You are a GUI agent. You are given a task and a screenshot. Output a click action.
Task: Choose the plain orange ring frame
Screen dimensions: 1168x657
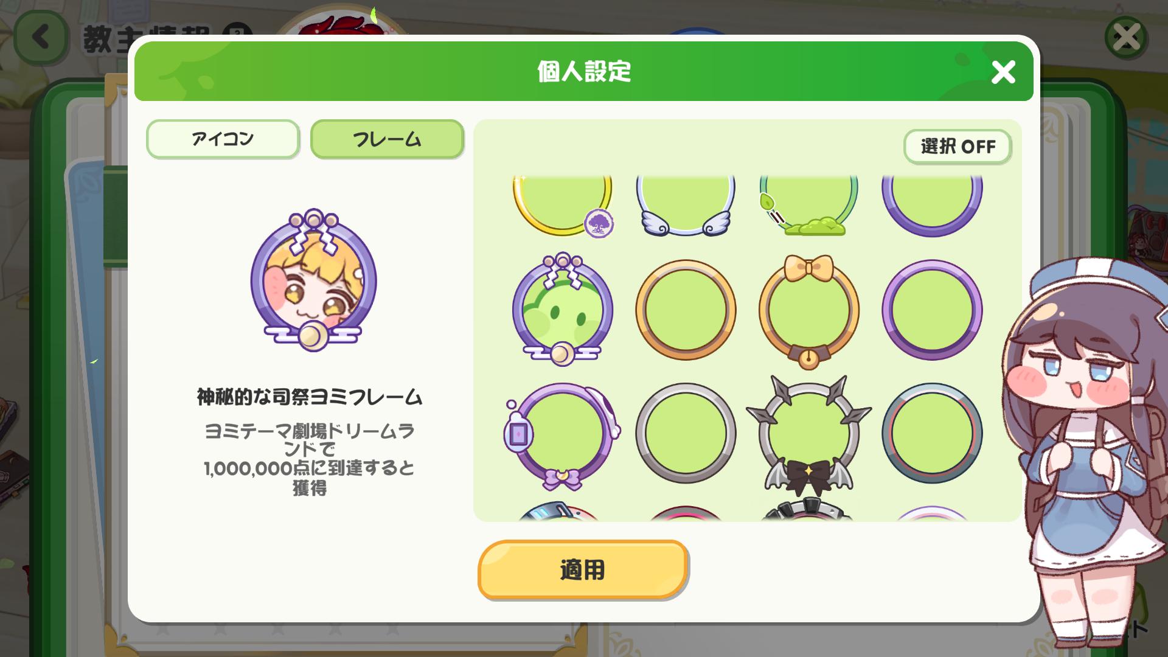click(x=686, y=310)
